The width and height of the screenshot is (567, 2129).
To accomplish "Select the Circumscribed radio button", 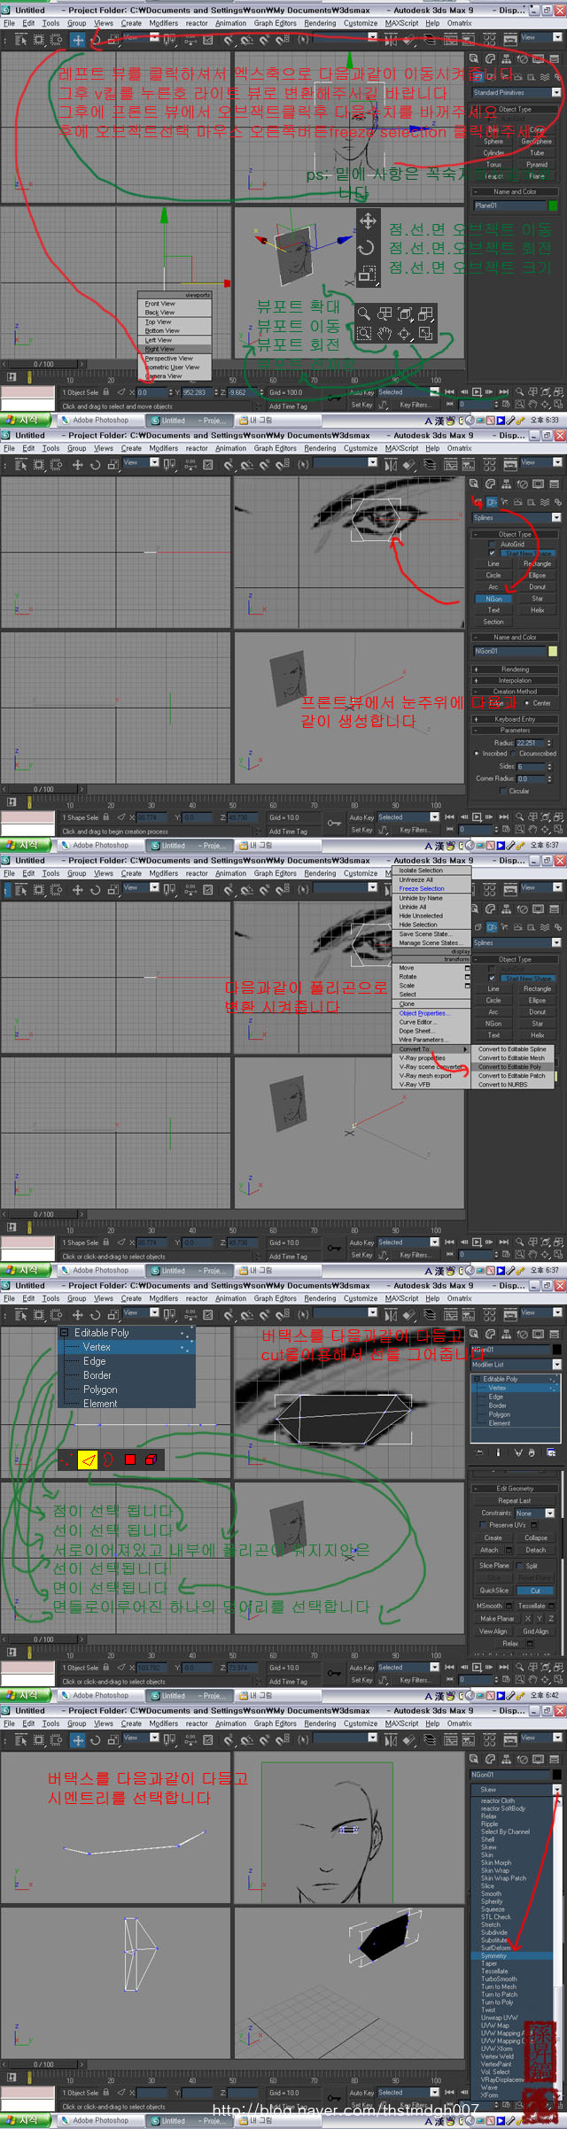I will (x=514, y=754).
